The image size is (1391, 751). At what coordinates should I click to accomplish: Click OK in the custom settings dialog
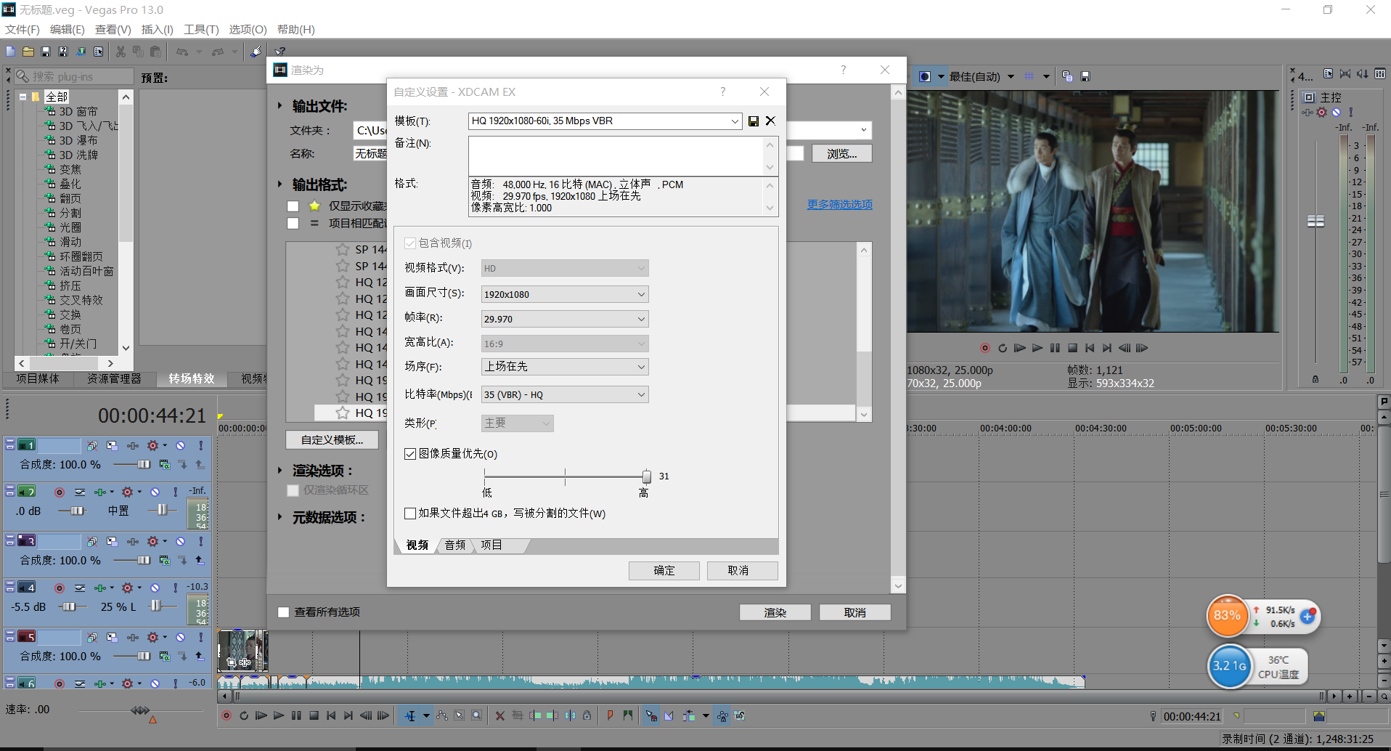coord(664,571)
